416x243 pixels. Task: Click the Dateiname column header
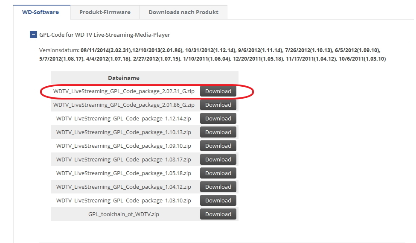(124, 78)
